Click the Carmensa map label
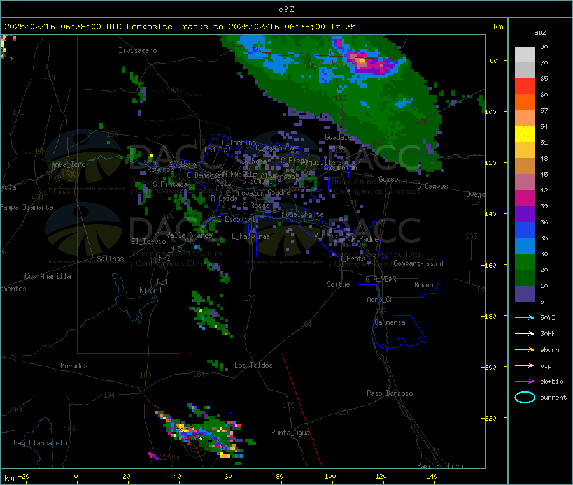 point(390,322)
